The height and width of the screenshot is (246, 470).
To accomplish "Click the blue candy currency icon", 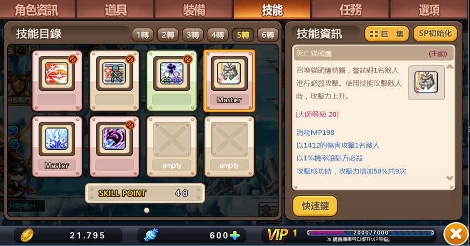I will pyautogui.click(x=151, y=235).
